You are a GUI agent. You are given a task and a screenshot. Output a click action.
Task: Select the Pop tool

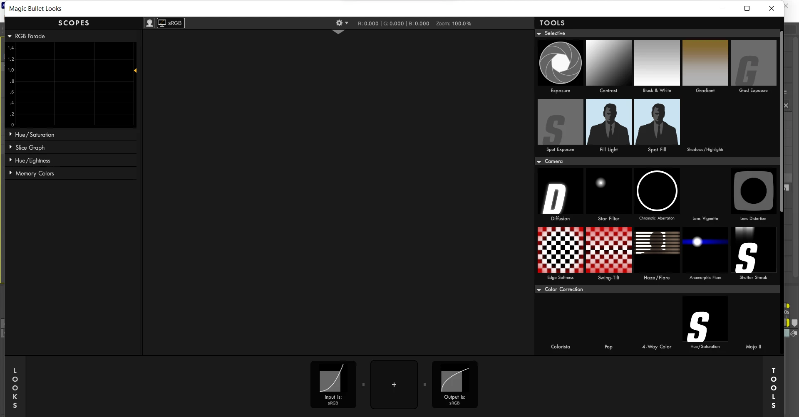click(x=608, y=323)
